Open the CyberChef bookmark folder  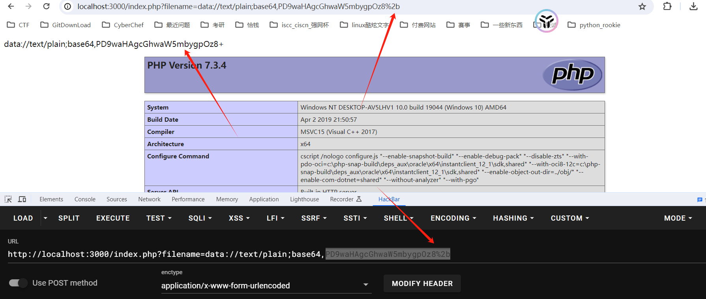pos(123,25)
